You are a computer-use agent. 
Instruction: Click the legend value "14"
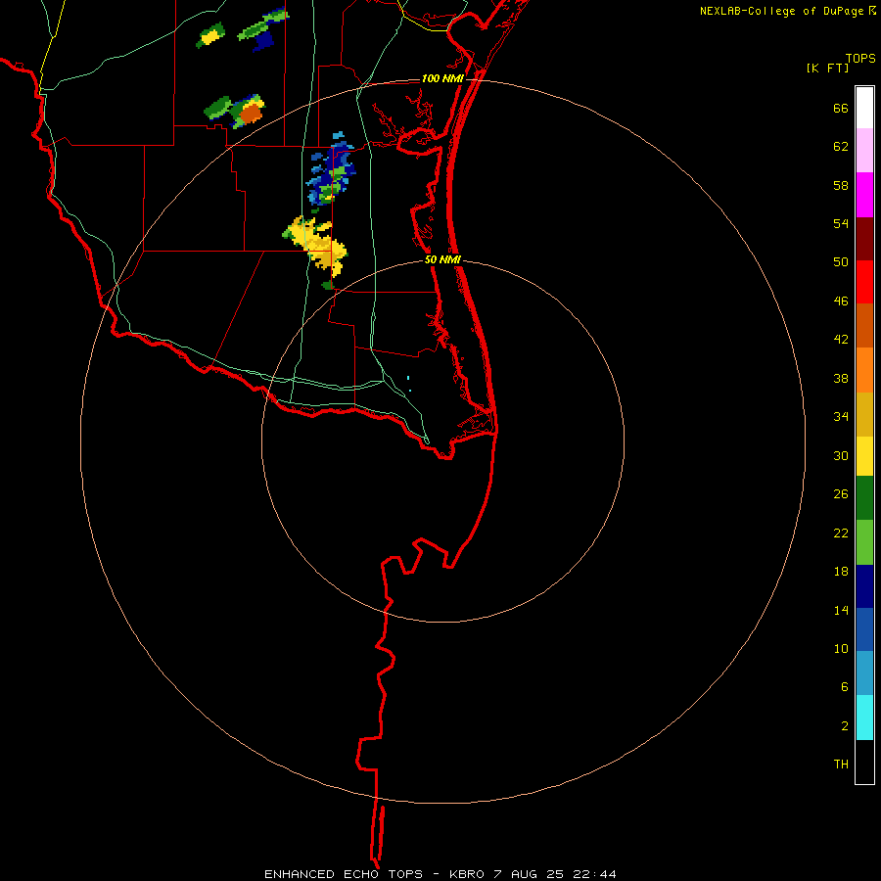[841, 610]
